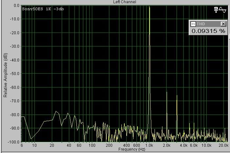Click the spectrum analyzer logo icon

coord(220,10)
